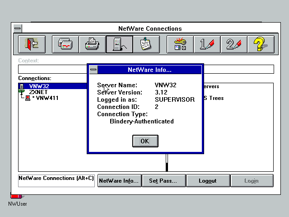Open NetWare Connections window control menu
This screenshot has height=217, width=289.
18,28
